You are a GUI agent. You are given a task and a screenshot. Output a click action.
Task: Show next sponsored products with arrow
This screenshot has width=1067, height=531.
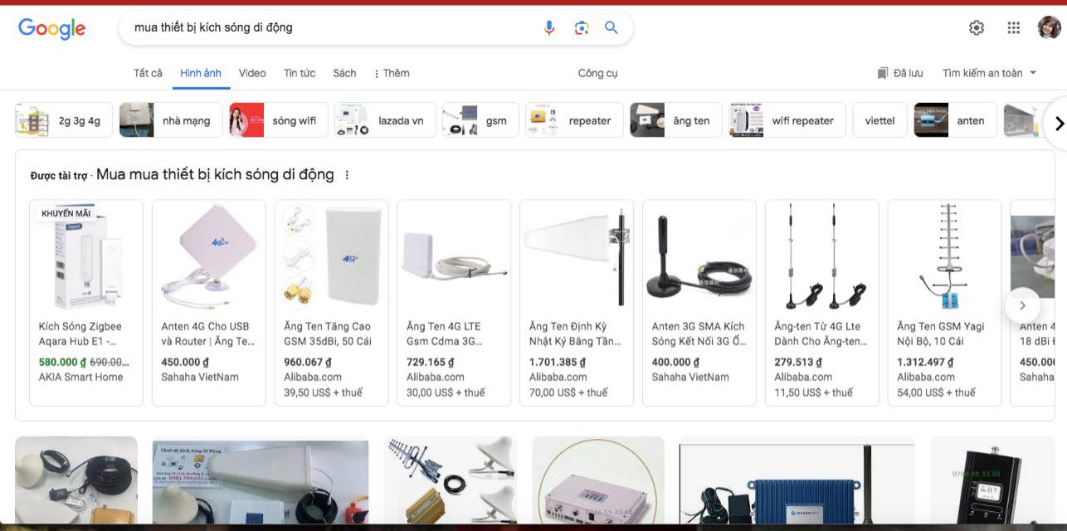click(x=1022, y=305)
